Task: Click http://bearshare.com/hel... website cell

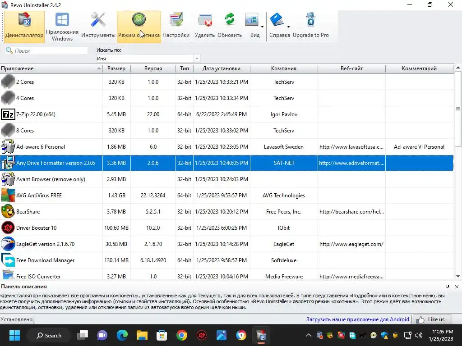Action: click(351, 212)
